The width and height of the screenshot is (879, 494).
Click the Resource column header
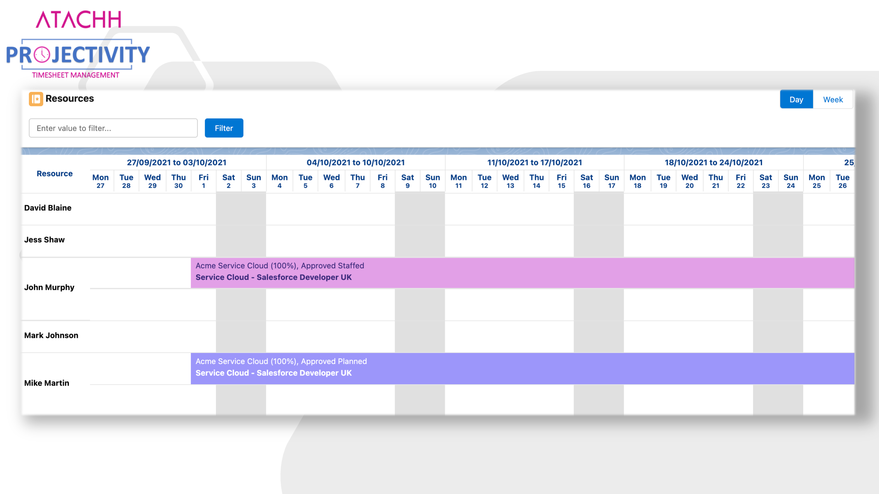pyautogui.click(x=55, y=174)
